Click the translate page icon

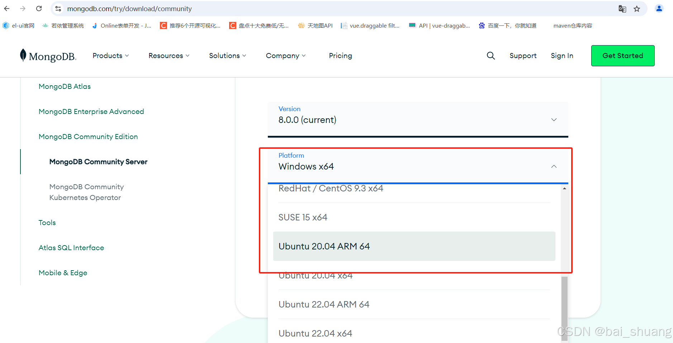click(622, 9)
